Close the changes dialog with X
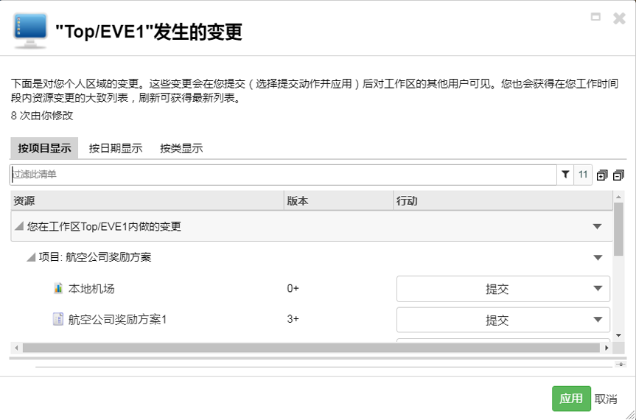This screenshot has width=636, height=420. pos(619,18)
